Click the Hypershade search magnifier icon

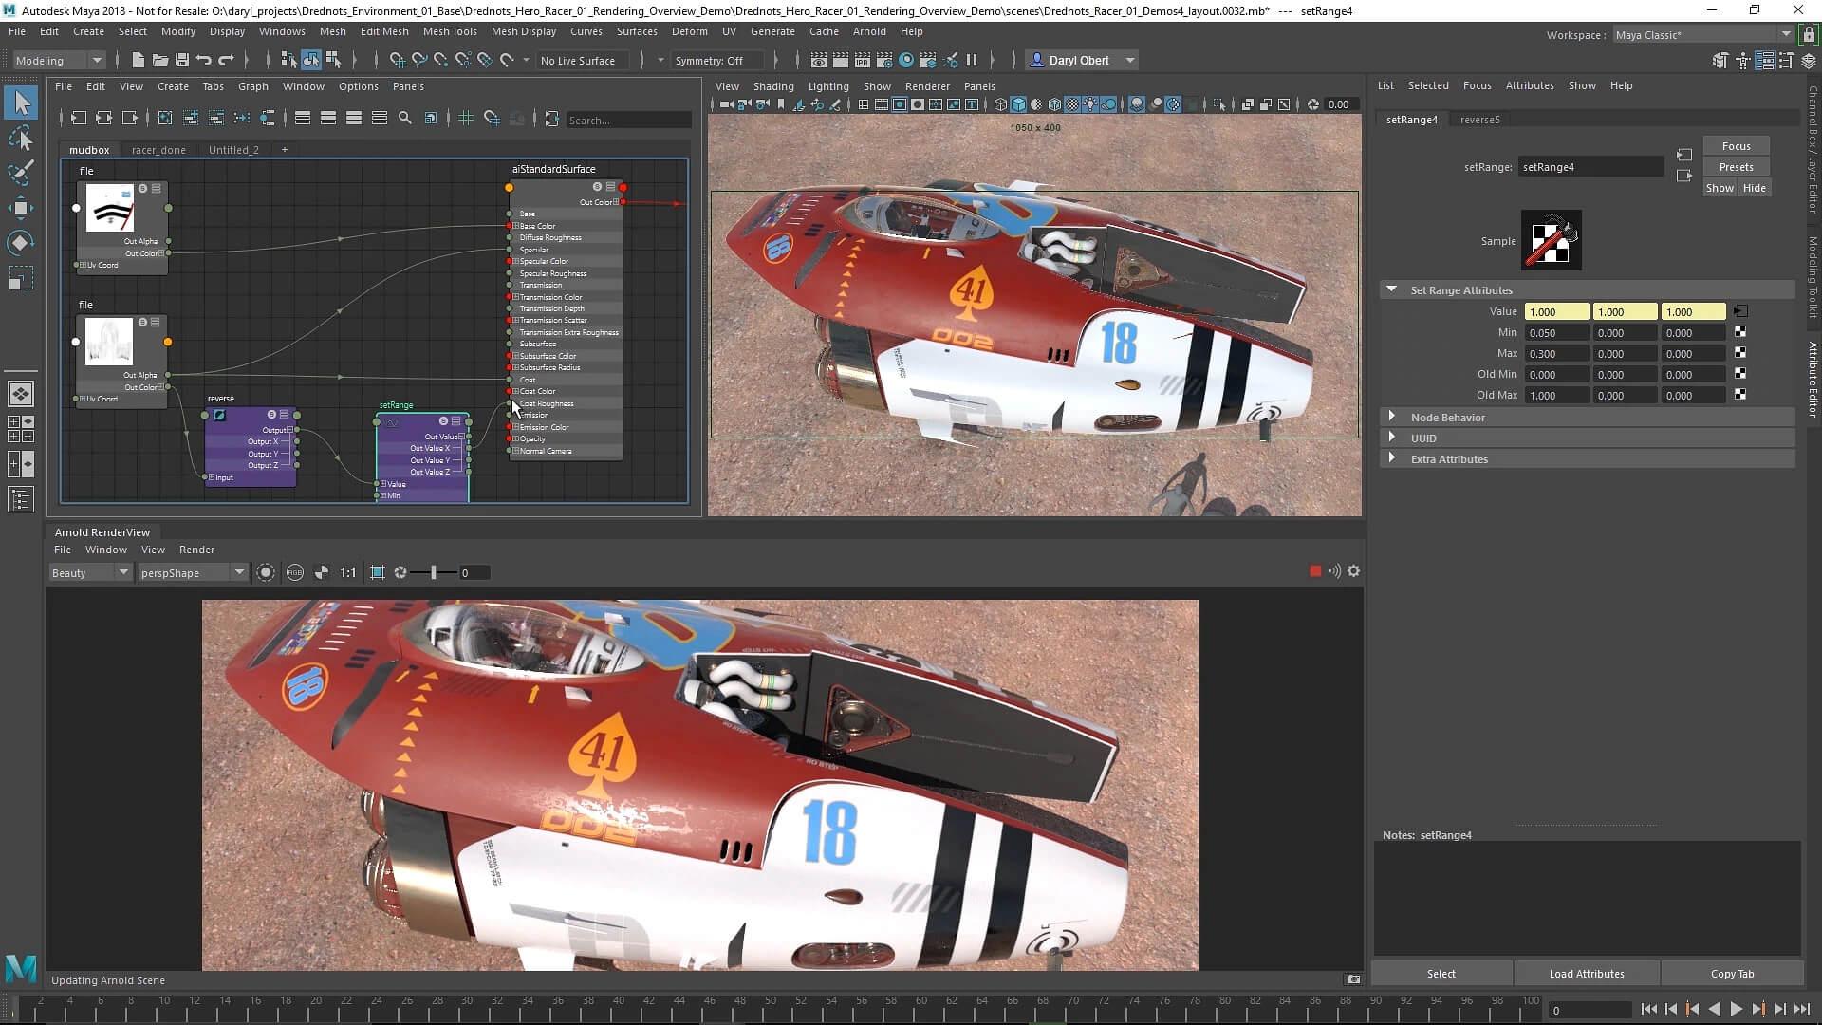click(405, 119)
